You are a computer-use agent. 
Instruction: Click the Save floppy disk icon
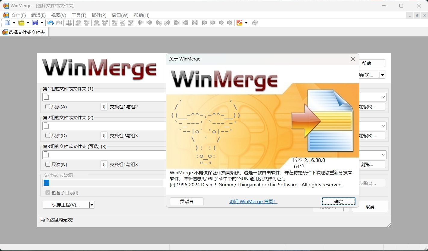(x=35, y=23)
